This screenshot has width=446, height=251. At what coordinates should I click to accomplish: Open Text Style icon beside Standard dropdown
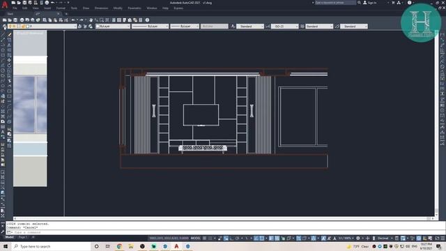click(x=233, y=26)
